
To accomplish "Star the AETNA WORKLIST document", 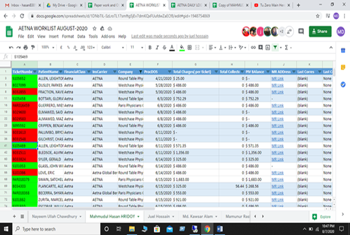I will 94,29.
